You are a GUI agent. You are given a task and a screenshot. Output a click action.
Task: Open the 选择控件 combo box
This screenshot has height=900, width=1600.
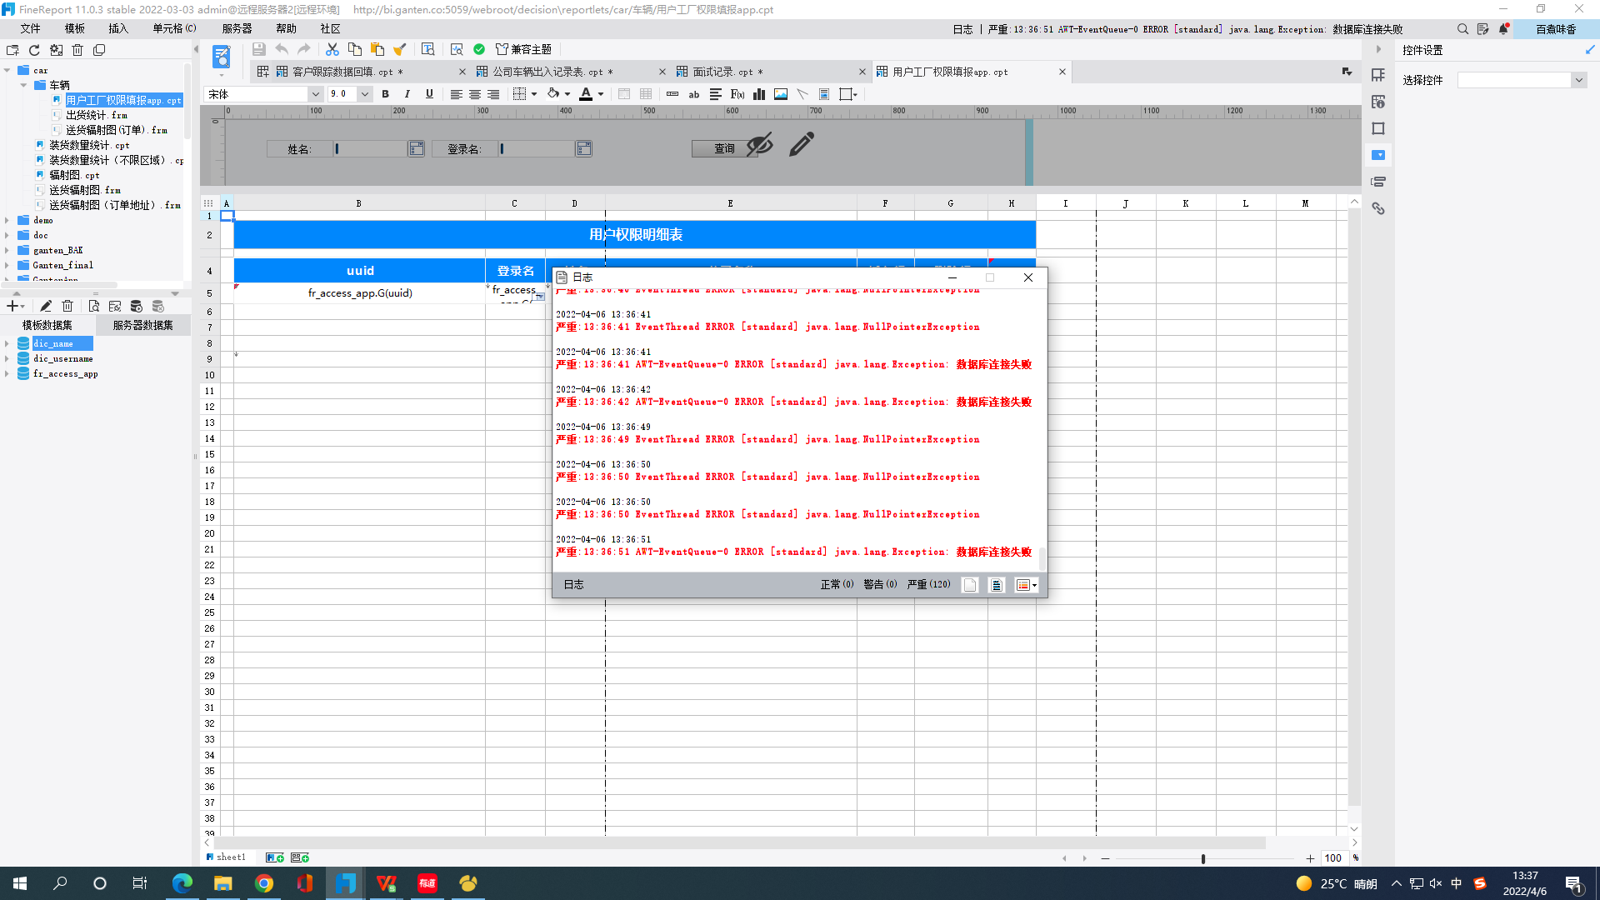(1522, 80)
